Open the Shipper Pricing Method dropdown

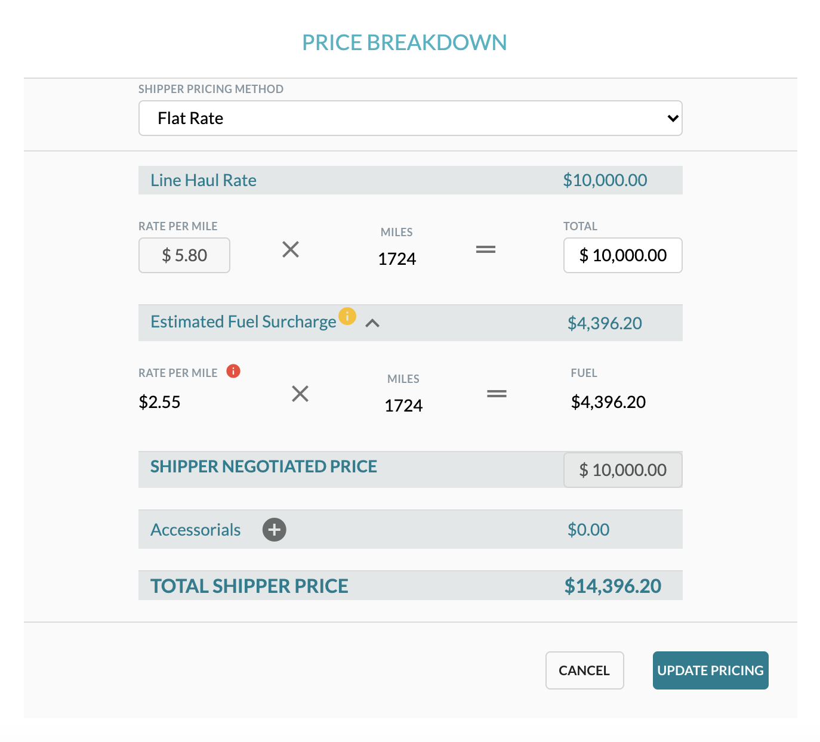point(411,118)
